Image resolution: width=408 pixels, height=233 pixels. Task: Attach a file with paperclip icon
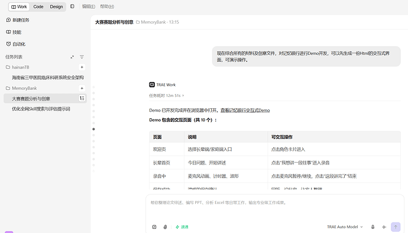pos(165,227)
